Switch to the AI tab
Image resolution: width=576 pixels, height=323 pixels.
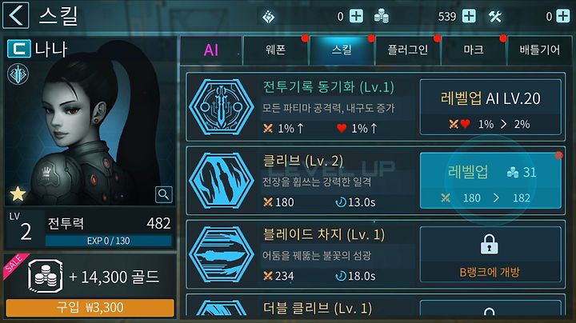[211, 50]
